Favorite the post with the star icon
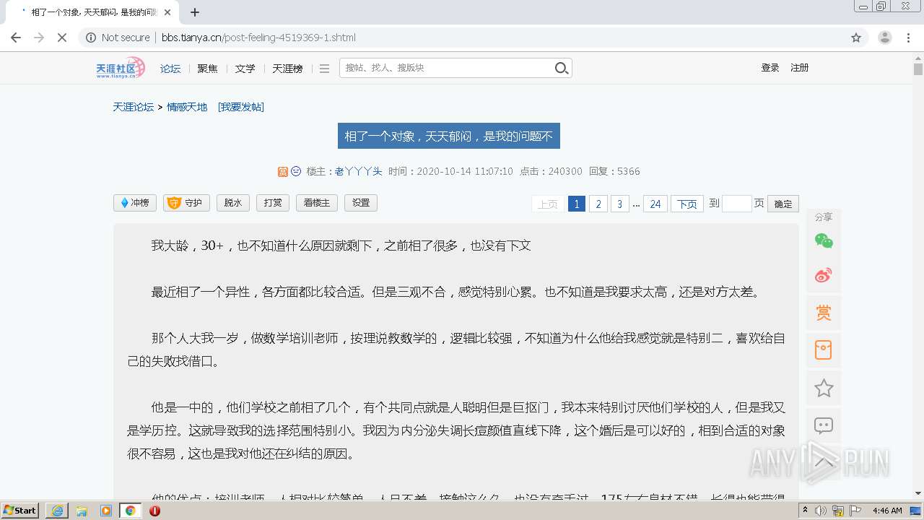This screenshot has width=924, height=520. click(824, 389)
